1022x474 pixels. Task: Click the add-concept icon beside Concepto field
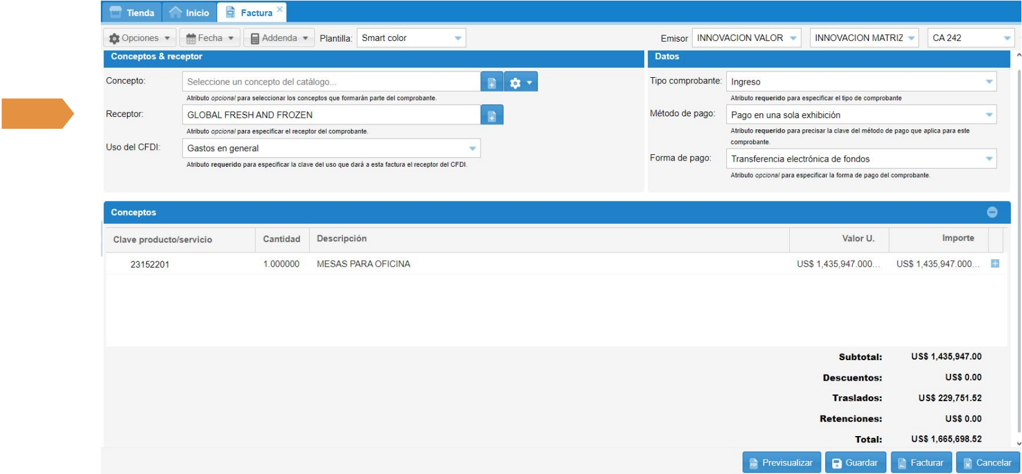click(x=491, y=82)
